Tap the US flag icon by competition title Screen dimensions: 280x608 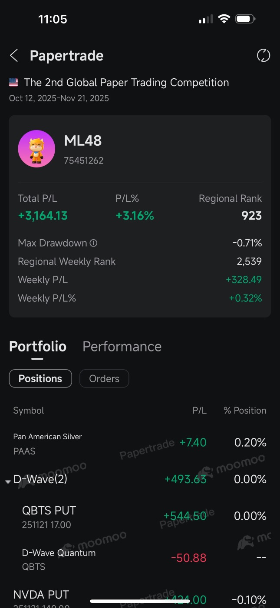(13, 82)
